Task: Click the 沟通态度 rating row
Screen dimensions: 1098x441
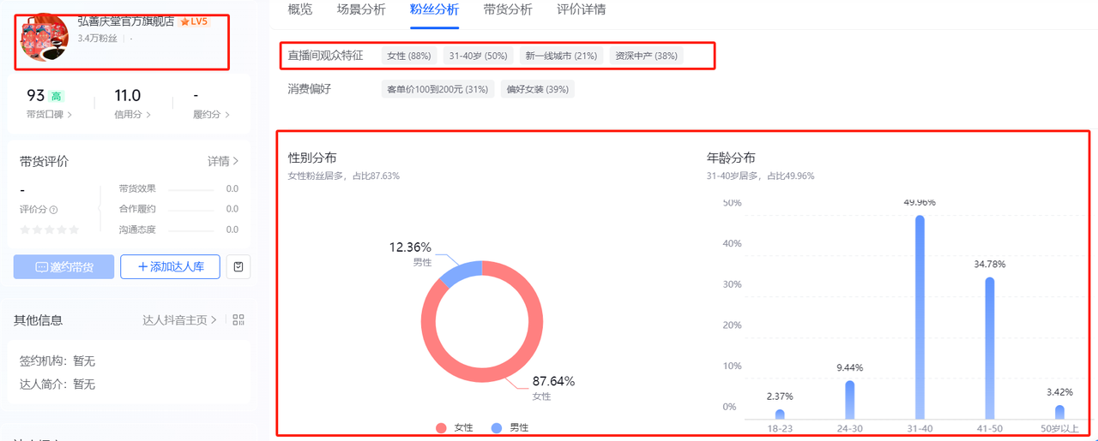Action: pos(178,229)
